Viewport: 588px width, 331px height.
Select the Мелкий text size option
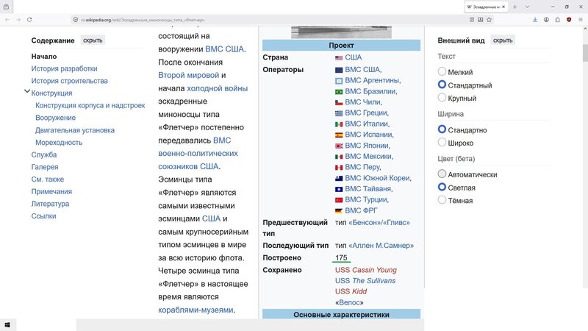[x=442, y=71]
